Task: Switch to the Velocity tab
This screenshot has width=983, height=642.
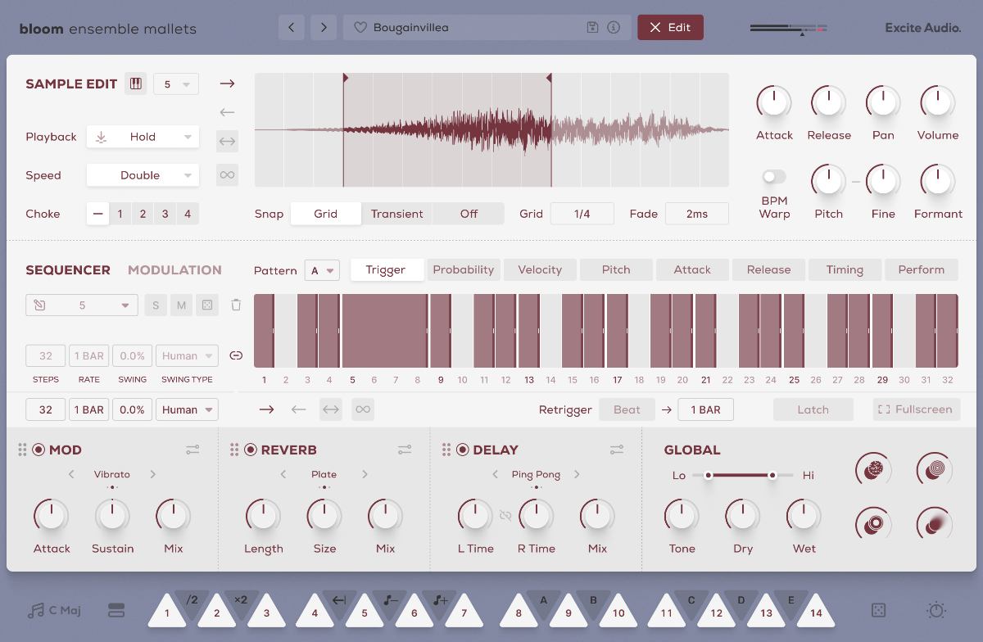Action: 540,269
